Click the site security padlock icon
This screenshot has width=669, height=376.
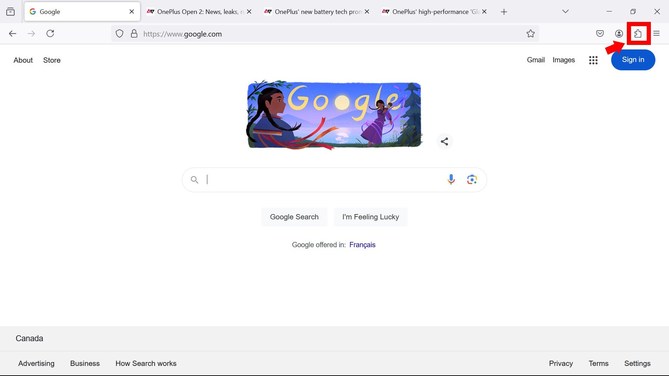pos(134,33)
